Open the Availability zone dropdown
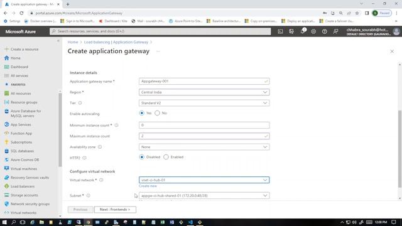This screenshot has width=402, height=226. (204, 147)
